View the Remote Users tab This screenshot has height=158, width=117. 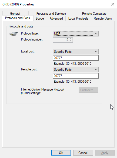pos(103,18)
